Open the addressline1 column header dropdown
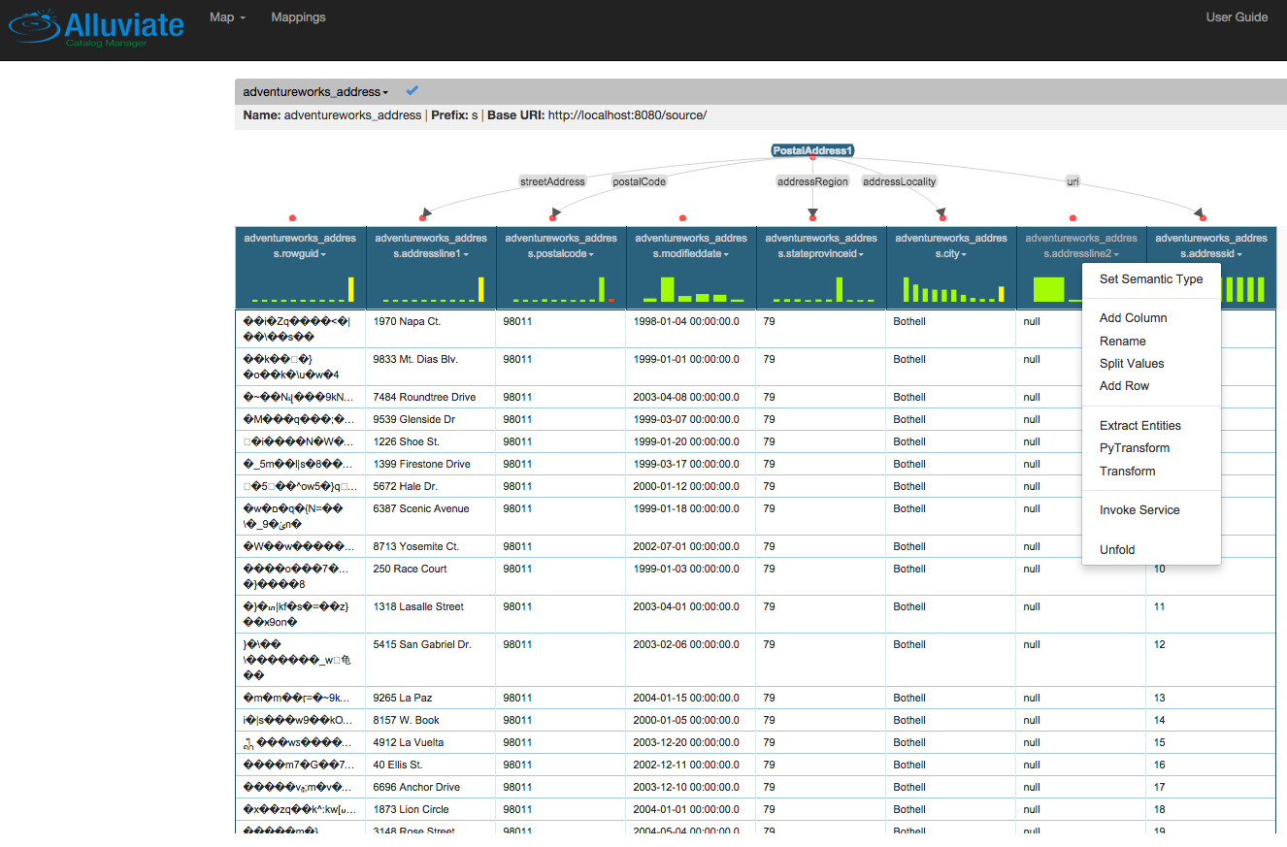 [x=430, y=253]
